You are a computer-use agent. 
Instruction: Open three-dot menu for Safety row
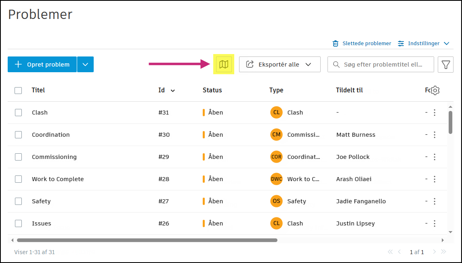coord(435,201)
